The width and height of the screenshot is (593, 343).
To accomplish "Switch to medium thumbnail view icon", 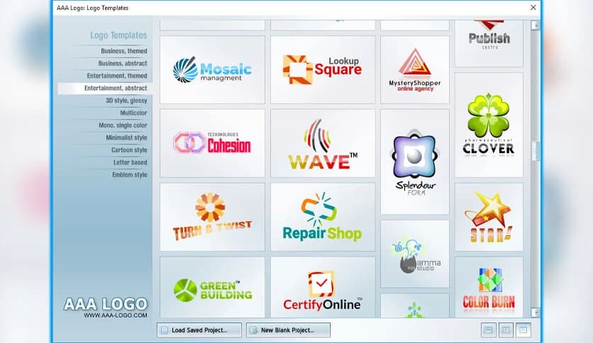I will (x=506, y=330).
